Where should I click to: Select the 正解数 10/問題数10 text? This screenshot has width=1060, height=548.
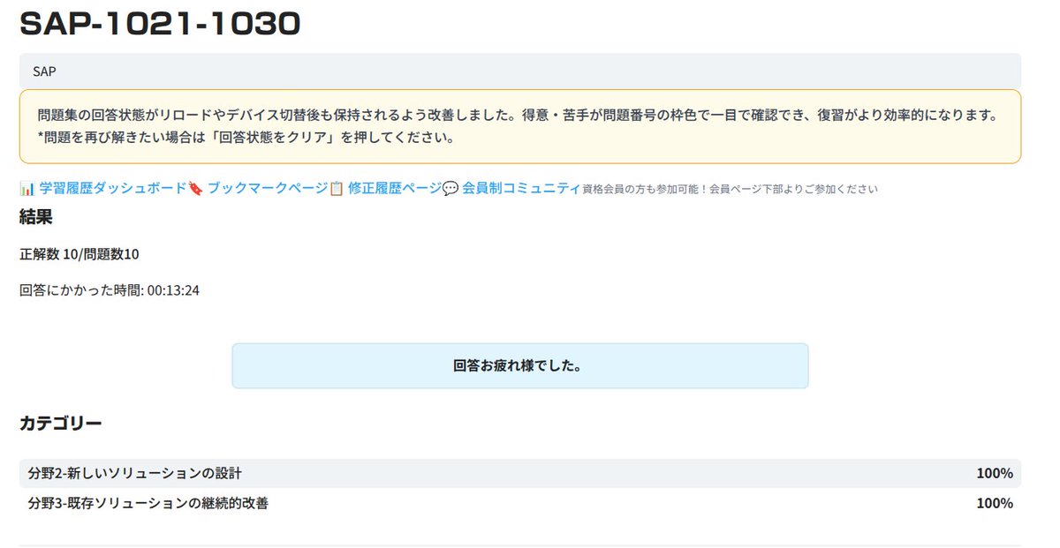(79, 254)
